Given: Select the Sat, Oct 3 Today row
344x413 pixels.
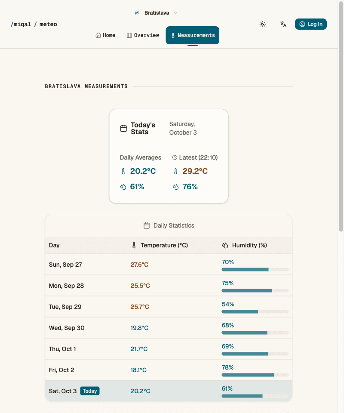Looking at the screenshot, I should 169,391.
